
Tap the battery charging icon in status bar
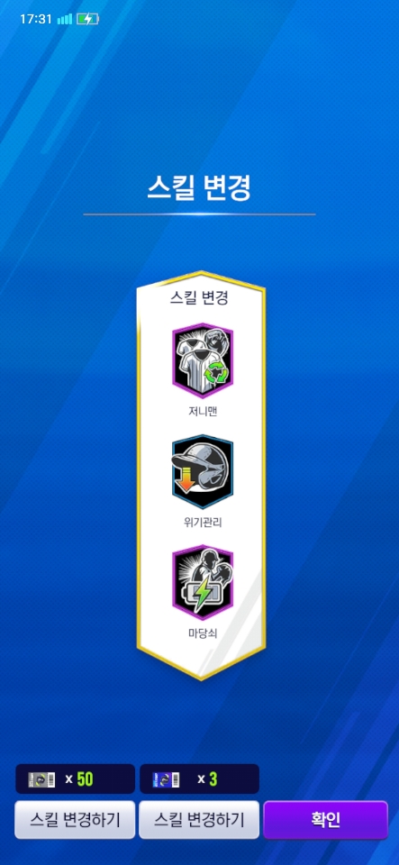[88, 19]
